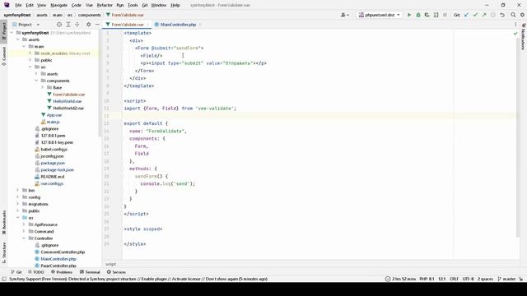
Task: Click the 2 spaces indent setting
Action: [486, 279]
